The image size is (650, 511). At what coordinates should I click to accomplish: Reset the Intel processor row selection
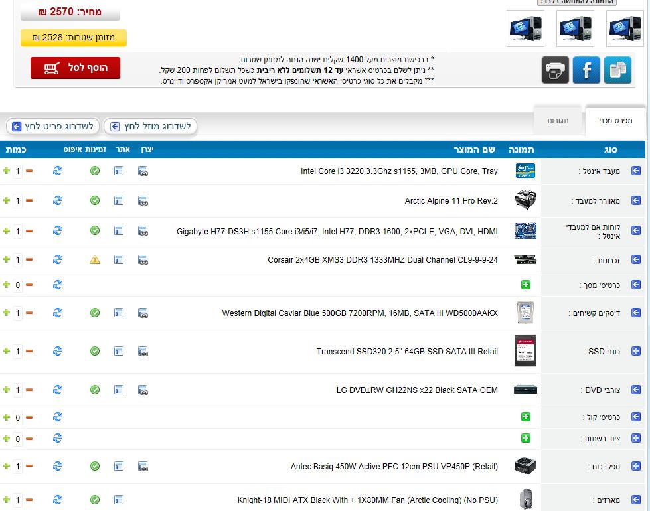58,171
